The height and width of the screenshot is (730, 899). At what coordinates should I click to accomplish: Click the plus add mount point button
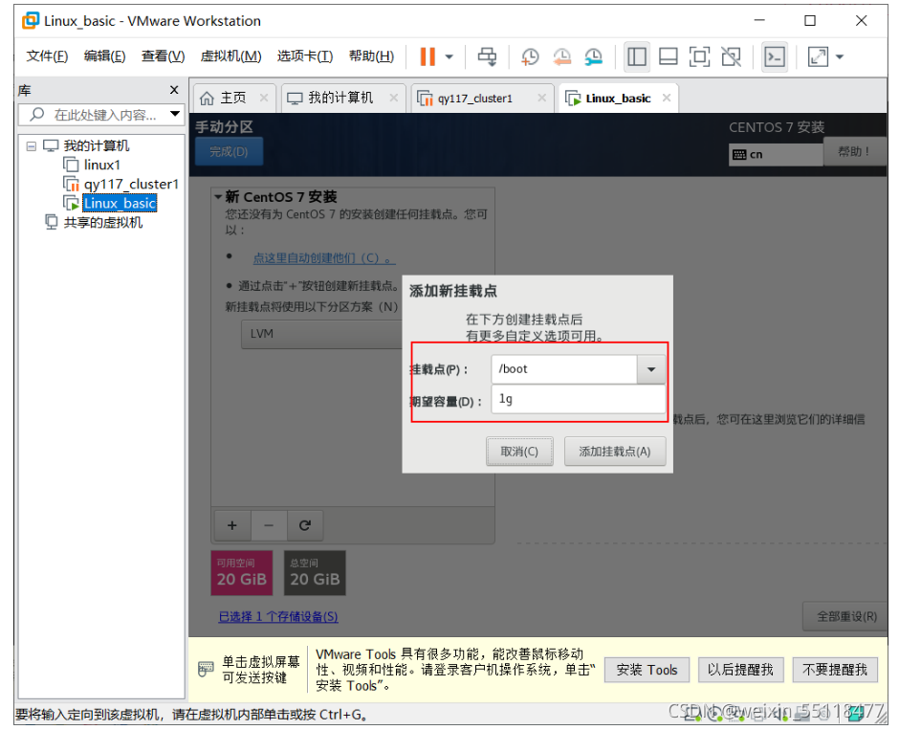232,525
